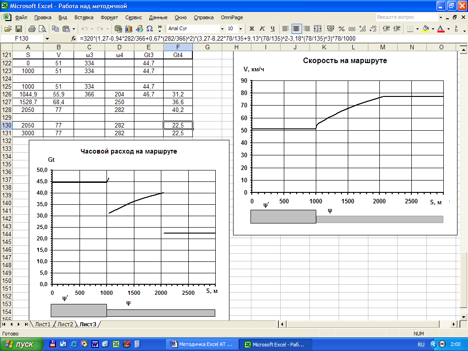Save the workbook using the floppy disk icon
The height and width of the screenshot is (351, 468).
click(18, 29)
